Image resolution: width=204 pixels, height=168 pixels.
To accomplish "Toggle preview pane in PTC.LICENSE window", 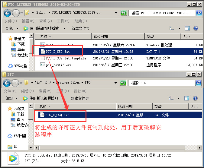I will 187,28.
